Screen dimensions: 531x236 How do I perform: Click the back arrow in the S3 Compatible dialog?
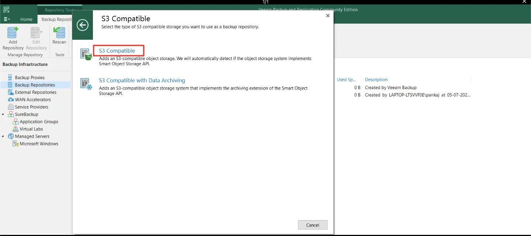[83, 25]
